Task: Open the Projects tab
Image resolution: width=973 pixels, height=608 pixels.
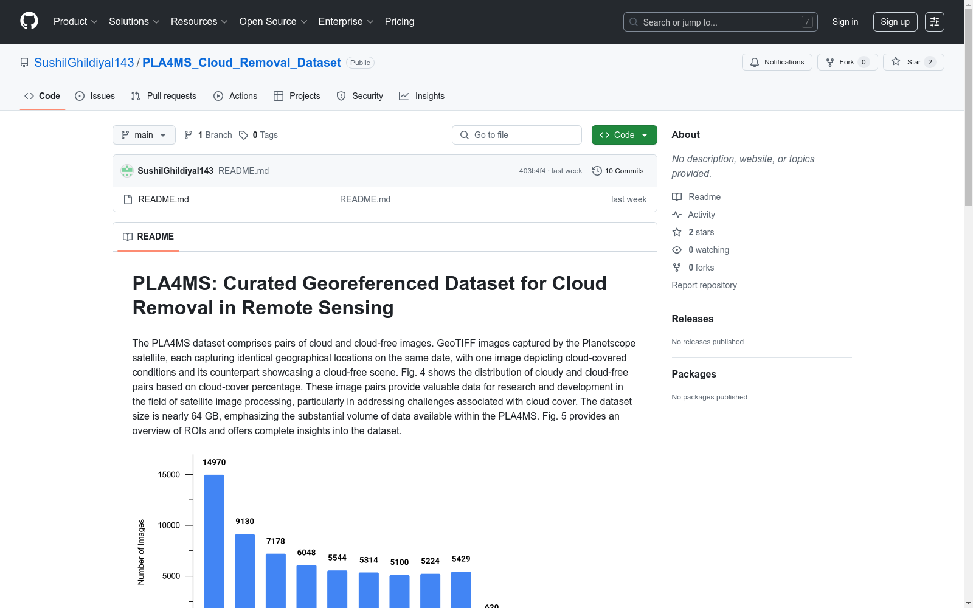Action: pos(297,96)
